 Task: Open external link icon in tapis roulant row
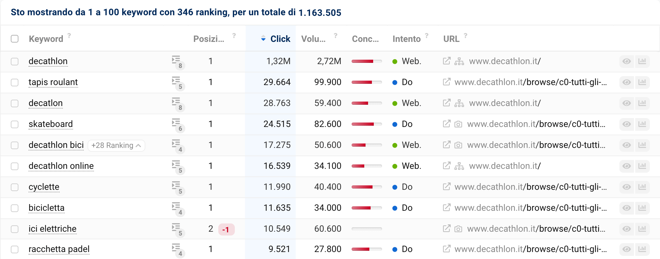click(x=446, y=82)
